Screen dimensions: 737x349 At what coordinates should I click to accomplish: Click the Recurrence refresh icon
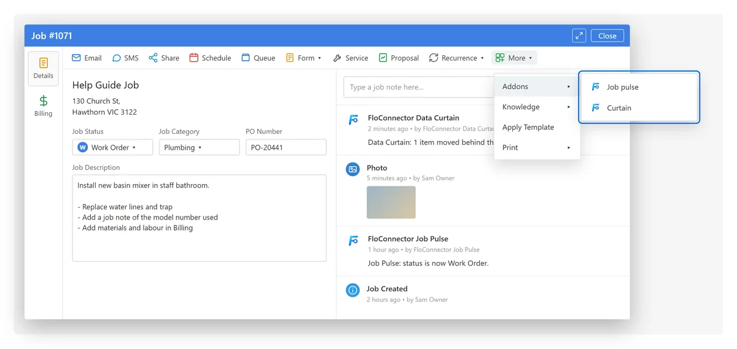pyautogui.click(x=434, y=58)
